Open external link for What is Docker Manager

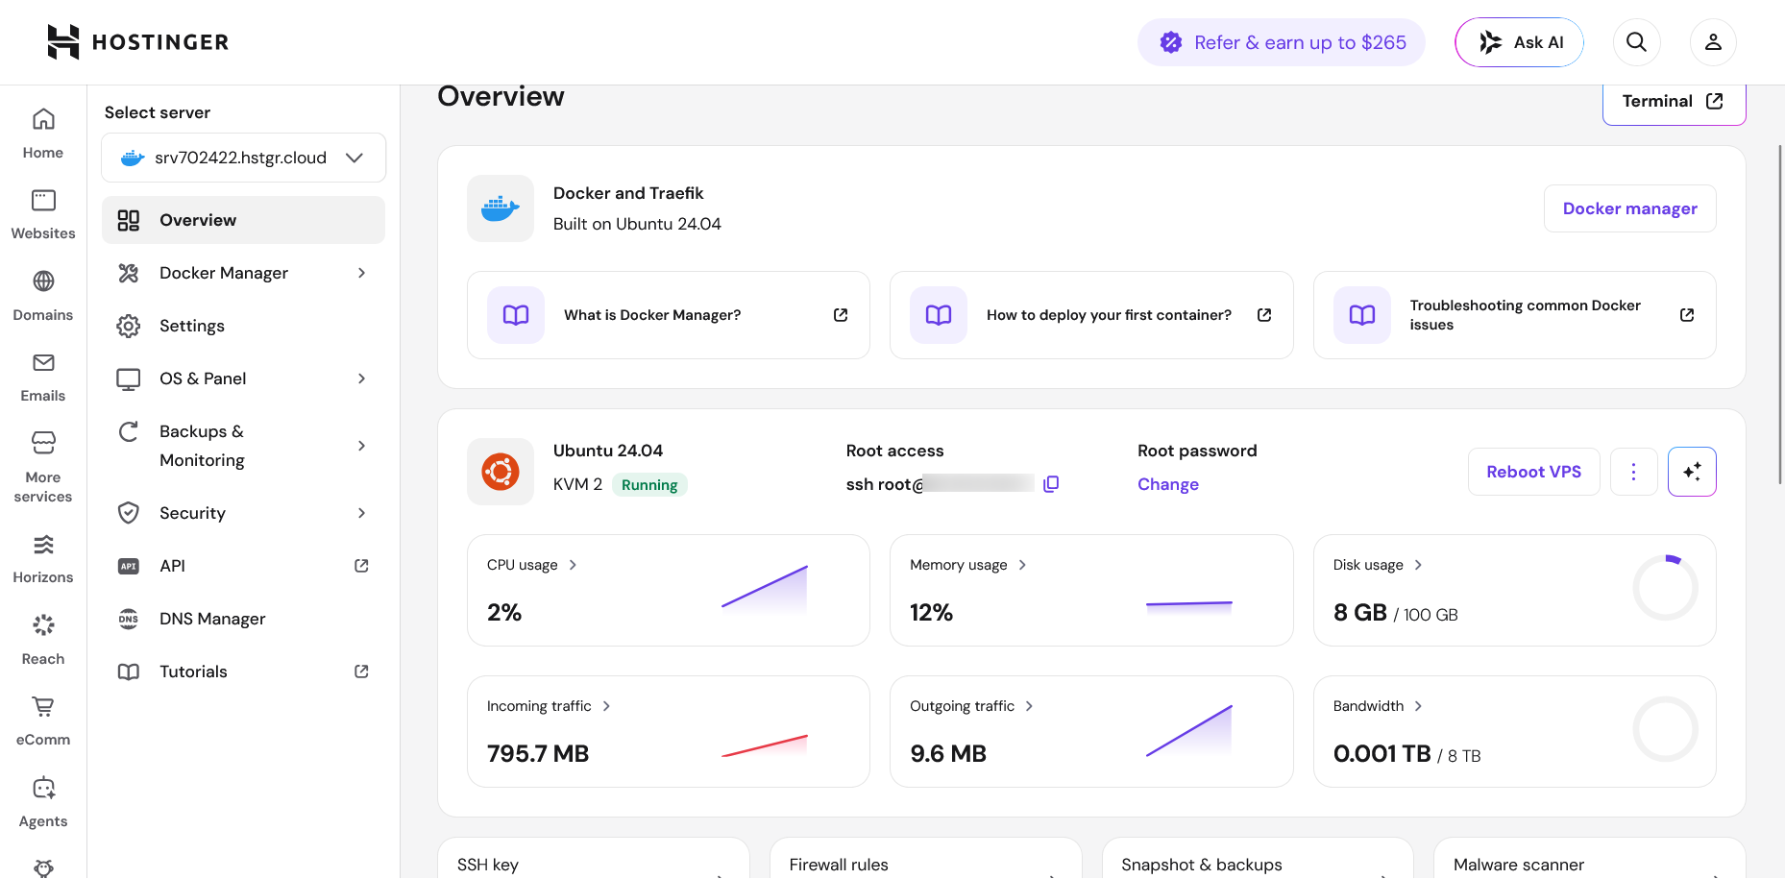coord(841,315)
